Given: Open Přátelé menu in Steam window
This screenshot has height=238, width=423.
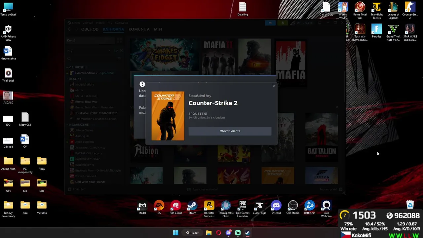Looking at the screenshot, I should point(100,23).
